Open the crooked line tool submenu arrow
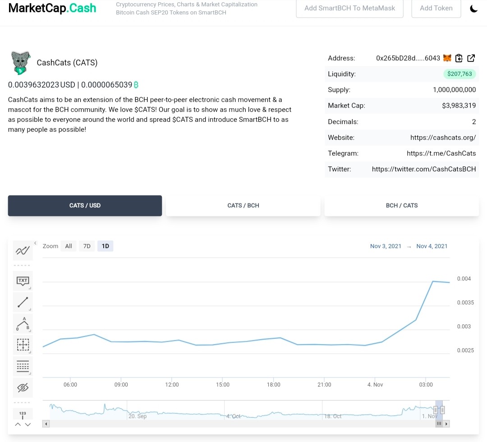This screenshot has height=442, width=487. pyautogui.click(x=30, y=331)
